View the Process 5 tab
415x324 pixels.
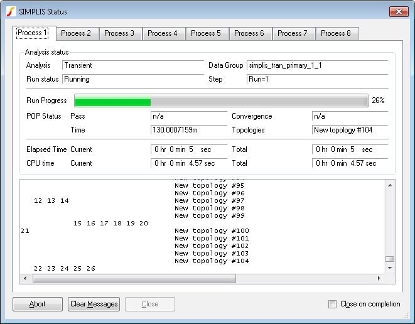(206, 33)
